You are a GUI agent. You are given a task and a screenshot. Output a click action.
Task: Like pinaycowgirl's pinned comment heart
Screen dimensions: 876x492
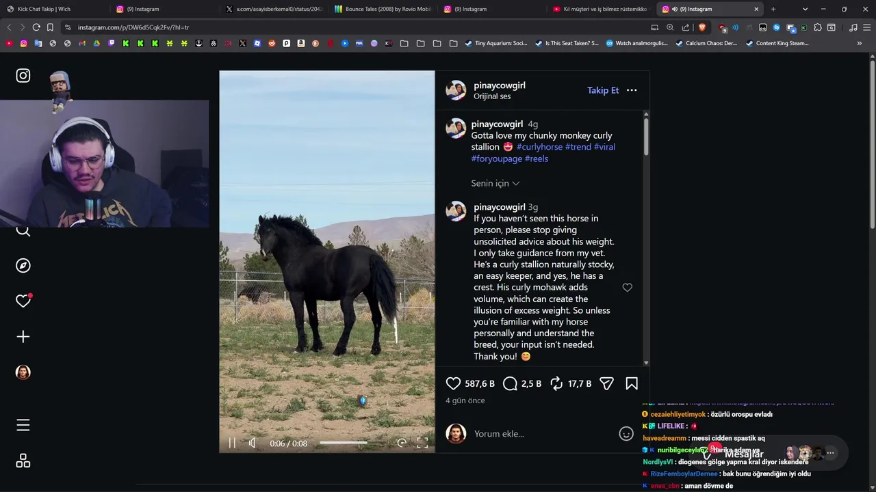coord(627,288)
